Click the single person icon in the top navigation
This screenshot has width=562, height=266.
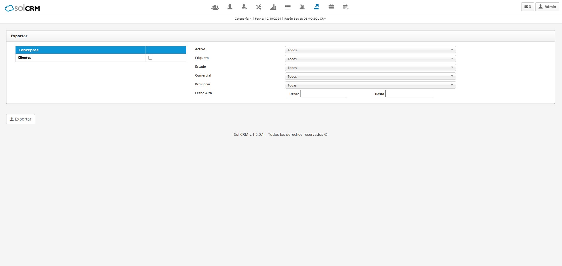point(230,7)
